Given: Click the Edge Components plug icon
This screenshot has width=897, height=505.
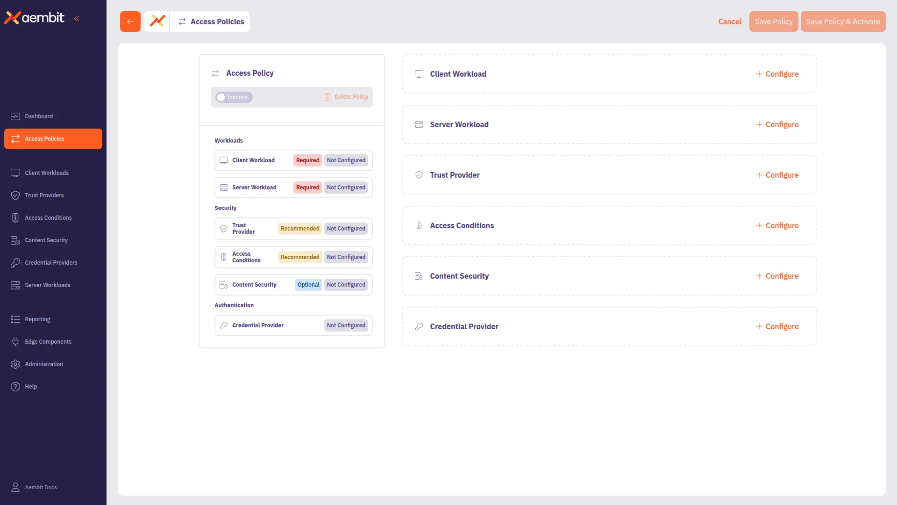Looking at the screenshot, I should (x=15, y=342).
